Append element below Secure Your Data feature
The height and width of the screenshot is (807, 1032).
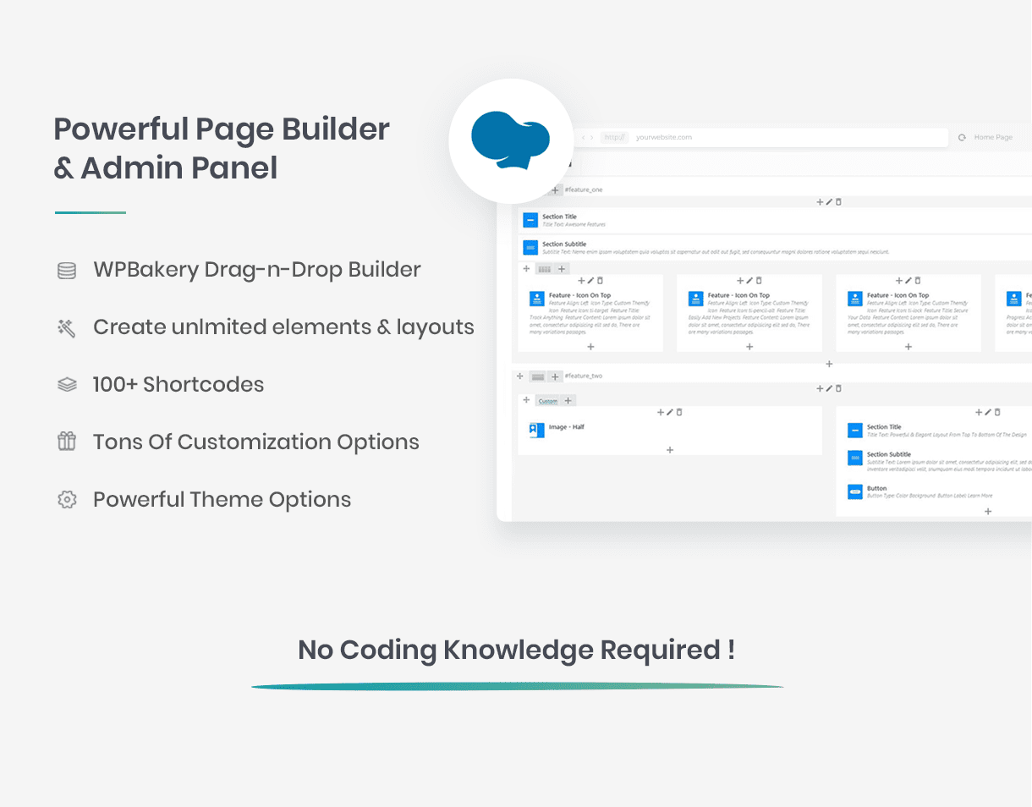coord(908,347)
